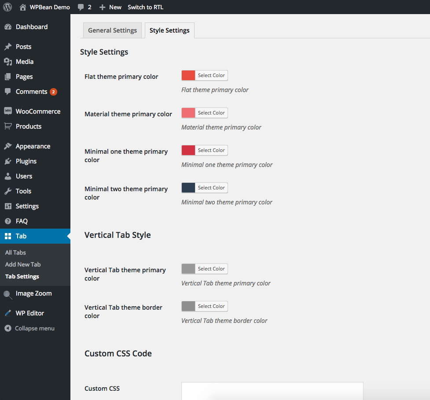
Task: Click into the Custom CSS text area
Action: [x=272, y=391]
